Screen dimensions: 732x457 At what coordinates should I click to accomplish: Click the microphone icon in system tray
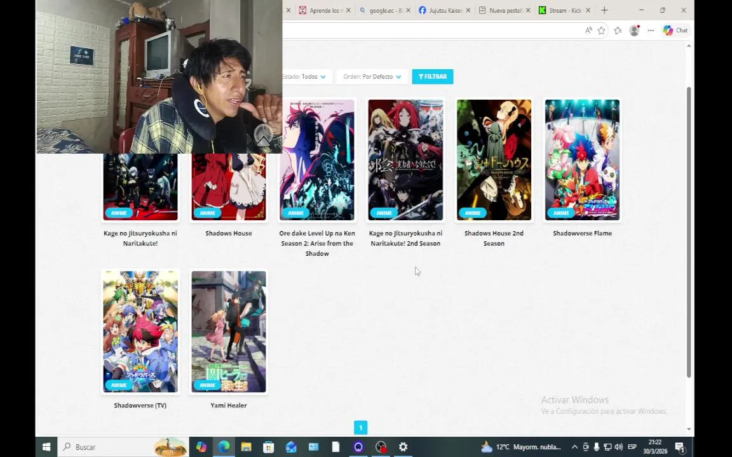[x=596, y=447]
